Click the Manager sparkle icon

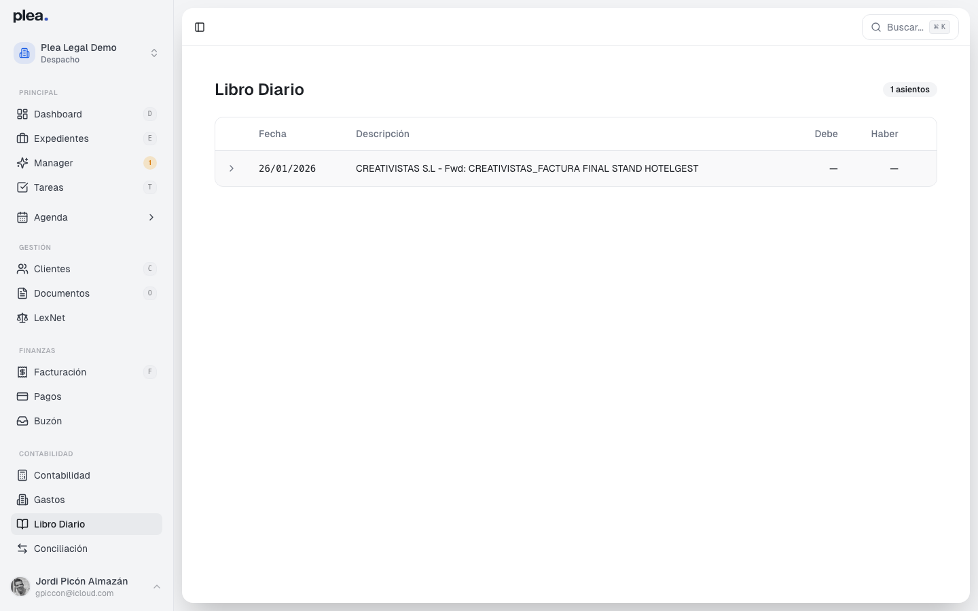[22, 163]
